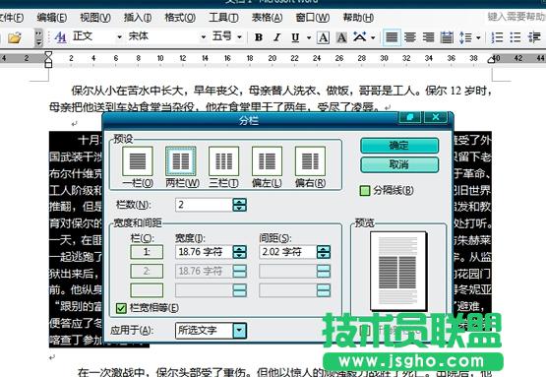Click column 1 spacing spinner arrows
The image size is (546, 377).
click(324, 252)
